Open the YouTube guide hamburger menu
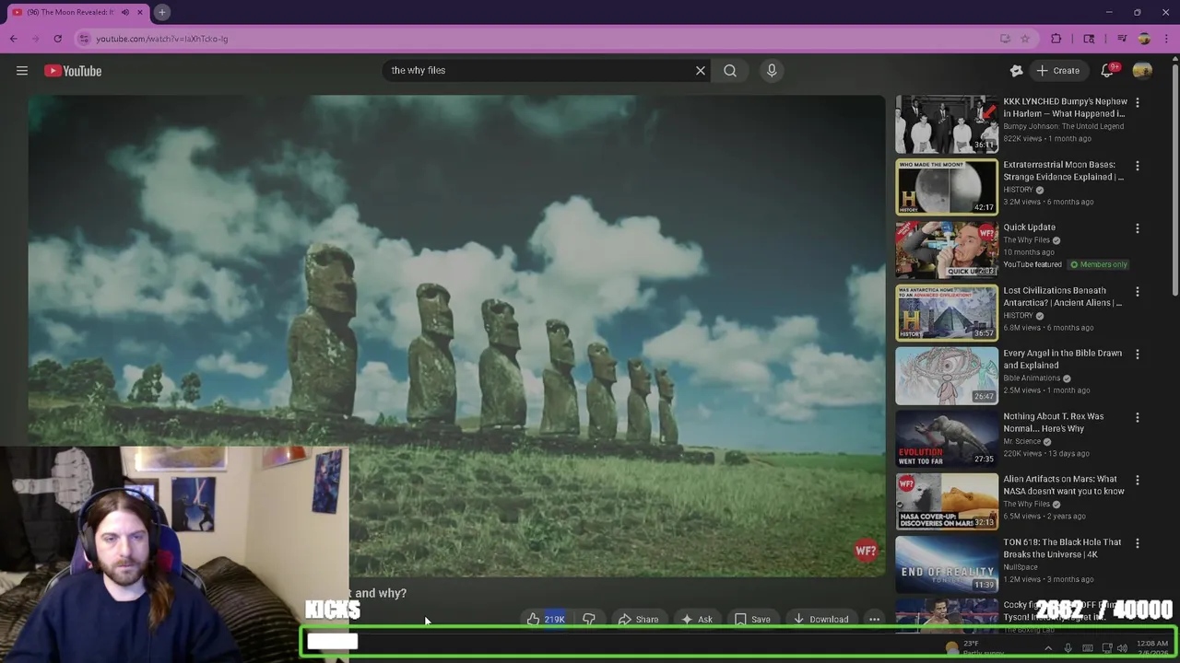Viewport: 1180px width, 663px height. click(x=22, y=71)
